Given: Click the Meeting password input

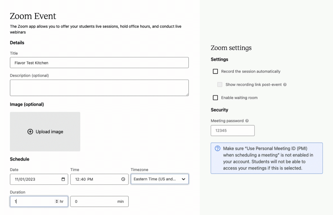Looking at the screenshot, I should point(233,131).
